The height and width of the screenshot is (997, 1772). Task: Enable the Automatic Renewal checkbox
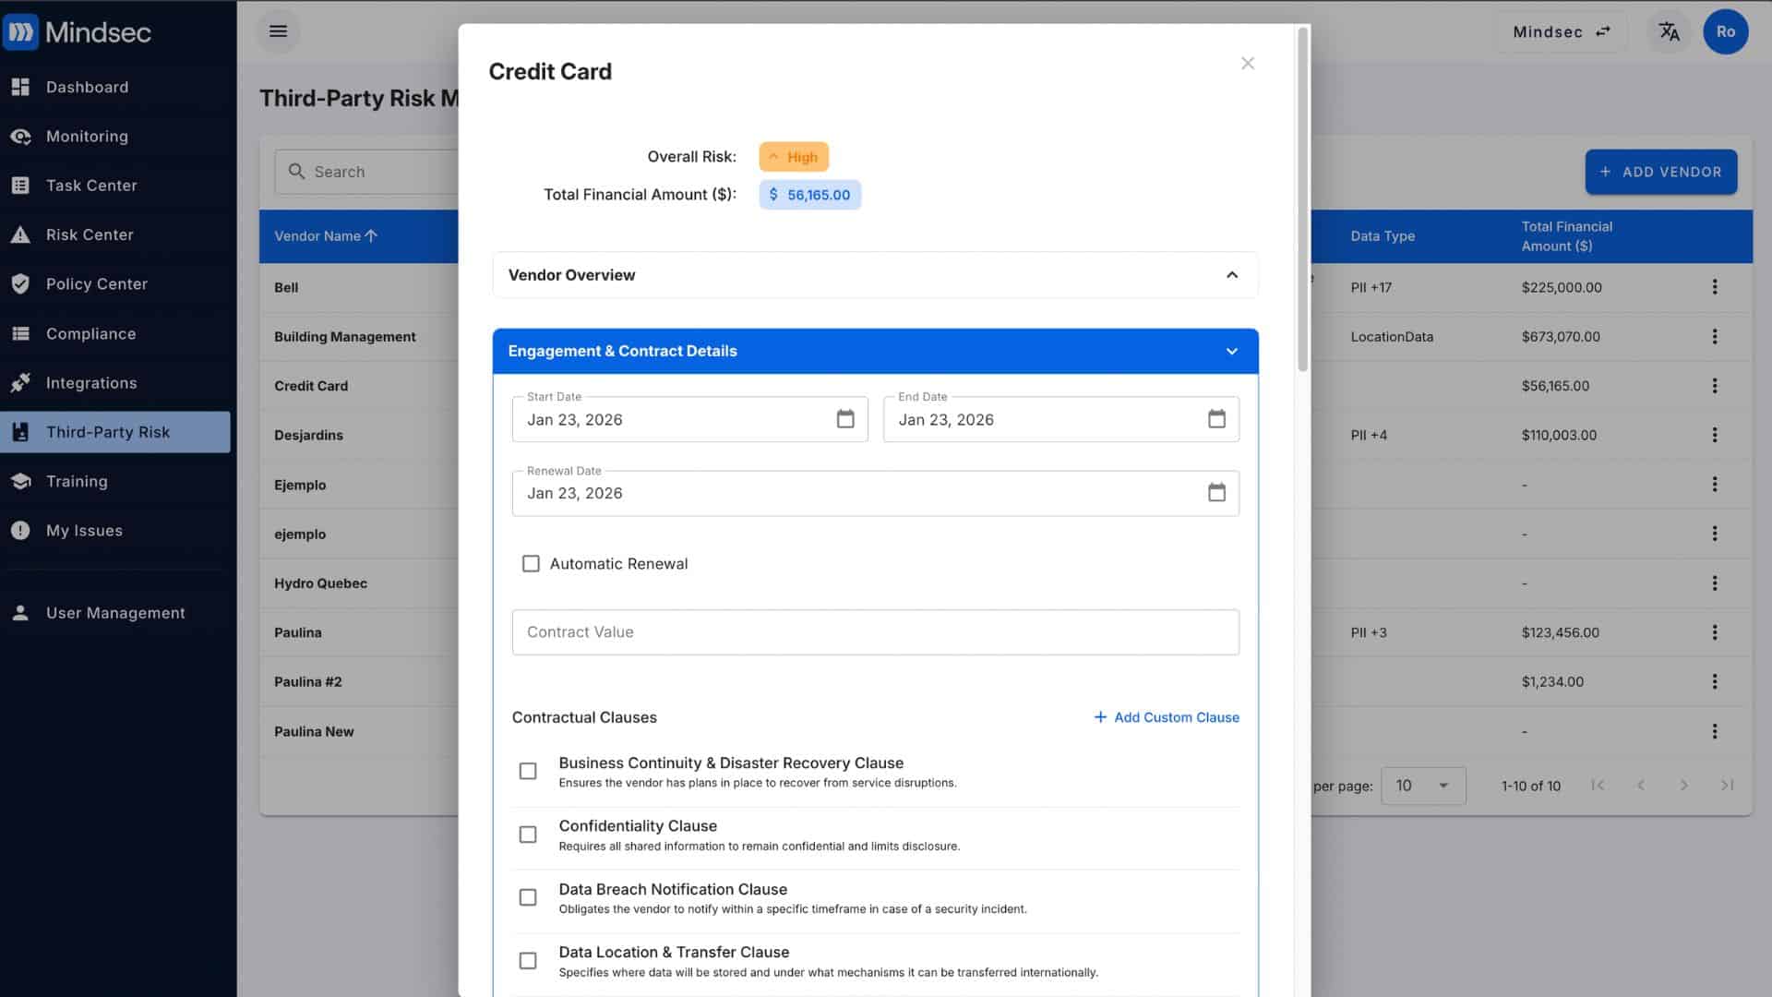coord(531,564)
